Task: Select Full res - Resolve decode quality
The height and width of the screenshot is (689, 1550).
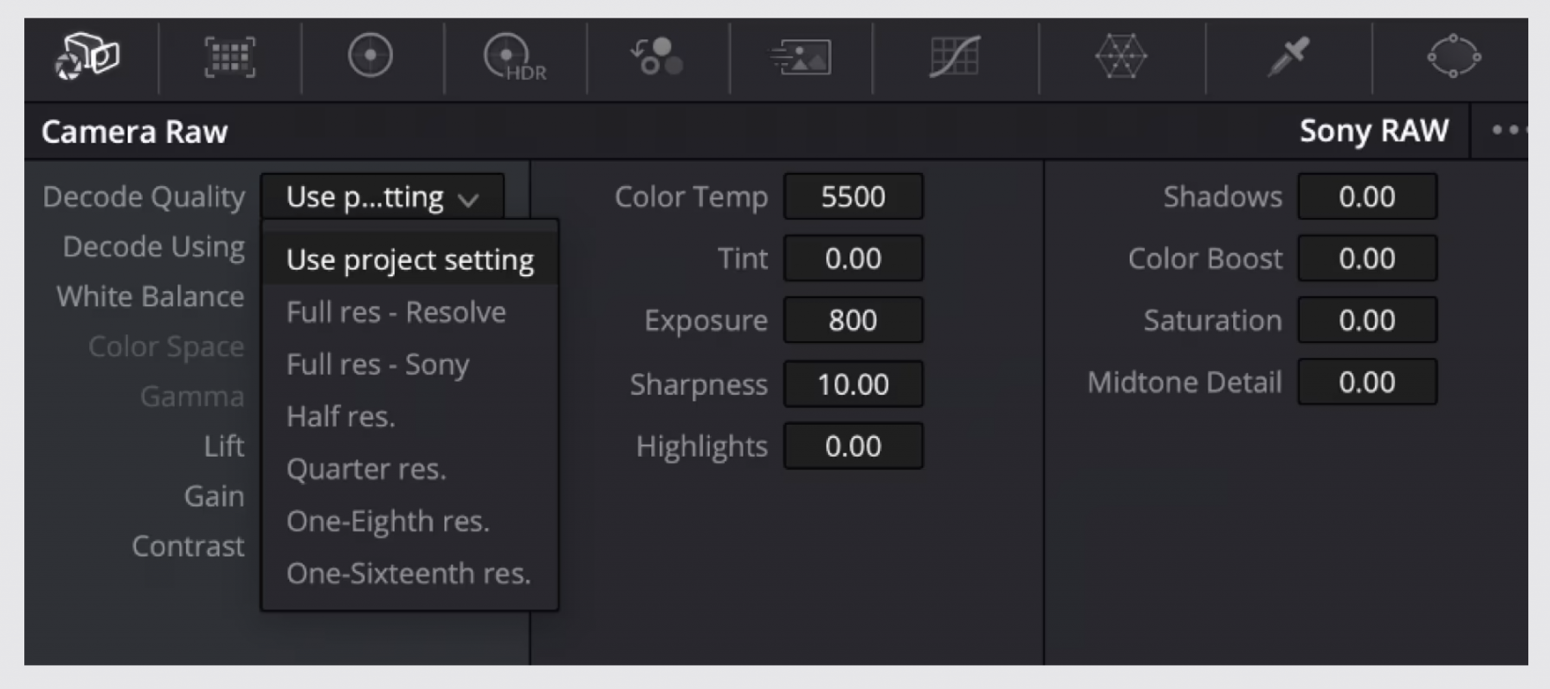Action: pyautogui.click(x=396, y=311)
